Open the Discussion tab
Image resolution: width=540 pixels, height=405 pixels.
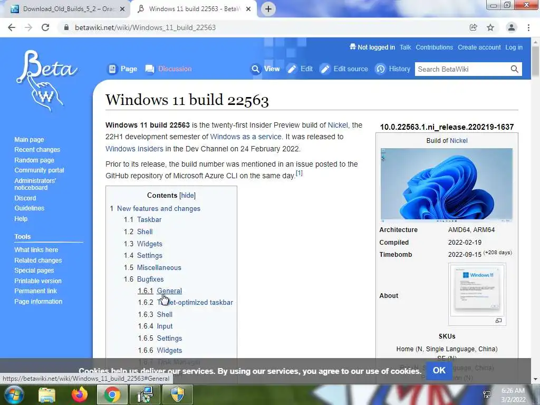click(169, 69)
